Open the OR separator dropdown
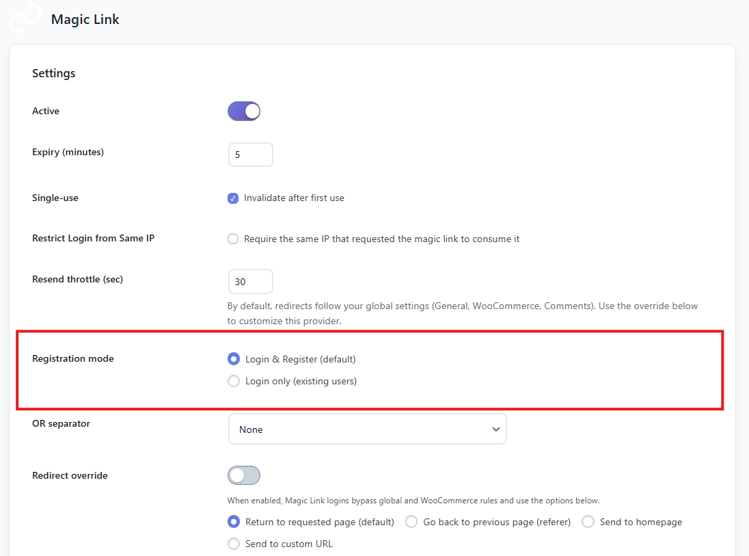Viewport: 749px width, 556px height. tap(367, 429)
